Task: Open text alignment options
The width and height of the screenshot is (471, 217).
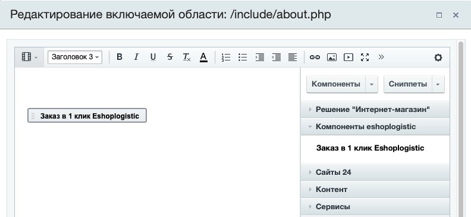Action: (293, 57)
